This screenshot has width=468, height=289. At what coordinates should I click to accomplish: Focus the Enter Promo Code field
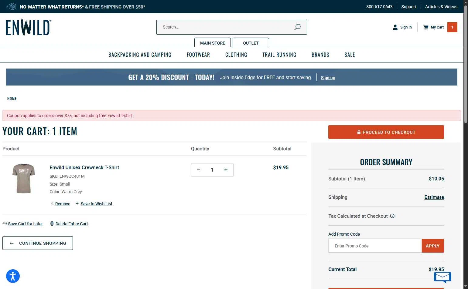coord(375,246)
